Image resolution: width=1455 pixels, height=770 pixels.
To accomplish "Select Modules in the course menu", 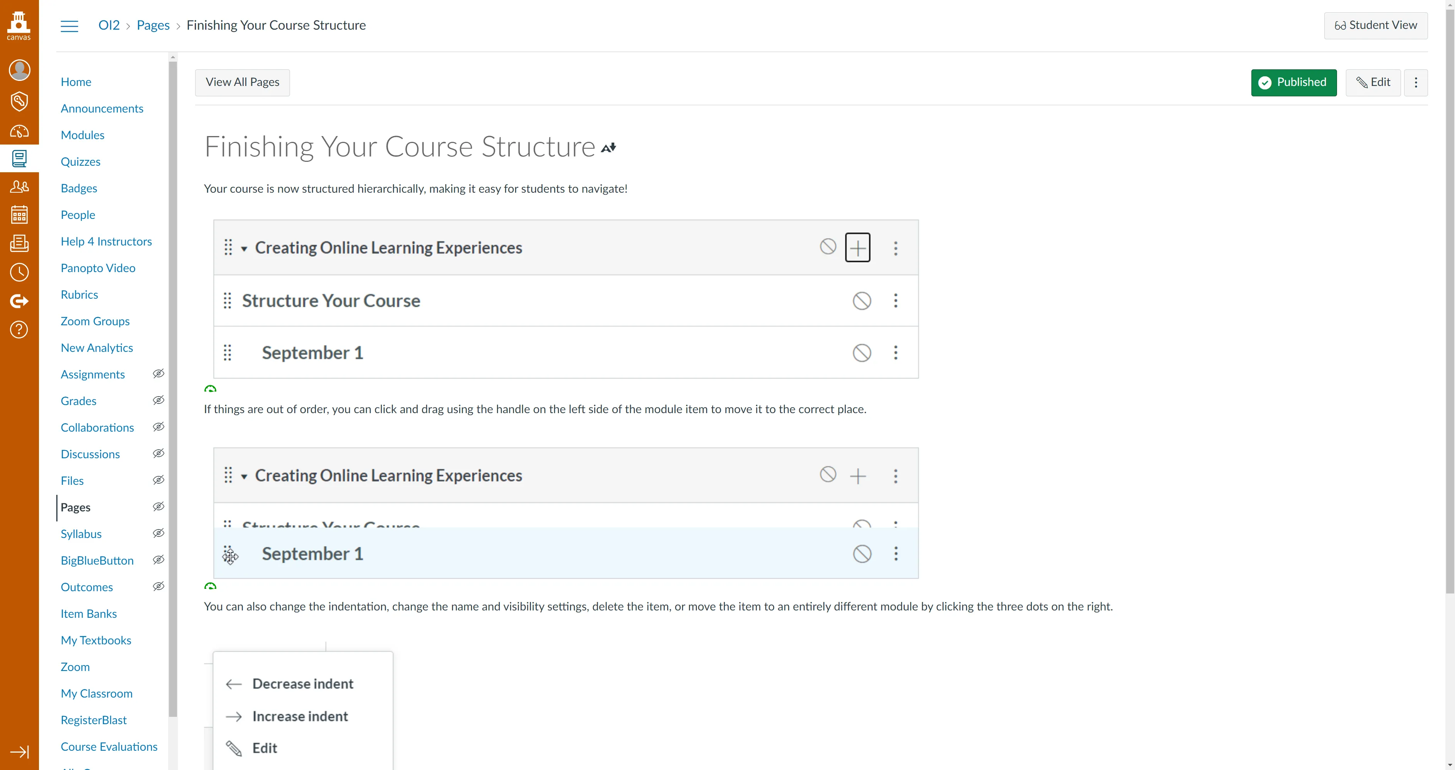I will click(x=83, y=135).
